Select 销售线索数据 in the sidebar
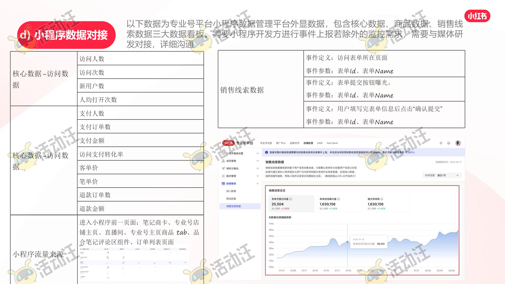505x284 pixels. click(240, 206)
